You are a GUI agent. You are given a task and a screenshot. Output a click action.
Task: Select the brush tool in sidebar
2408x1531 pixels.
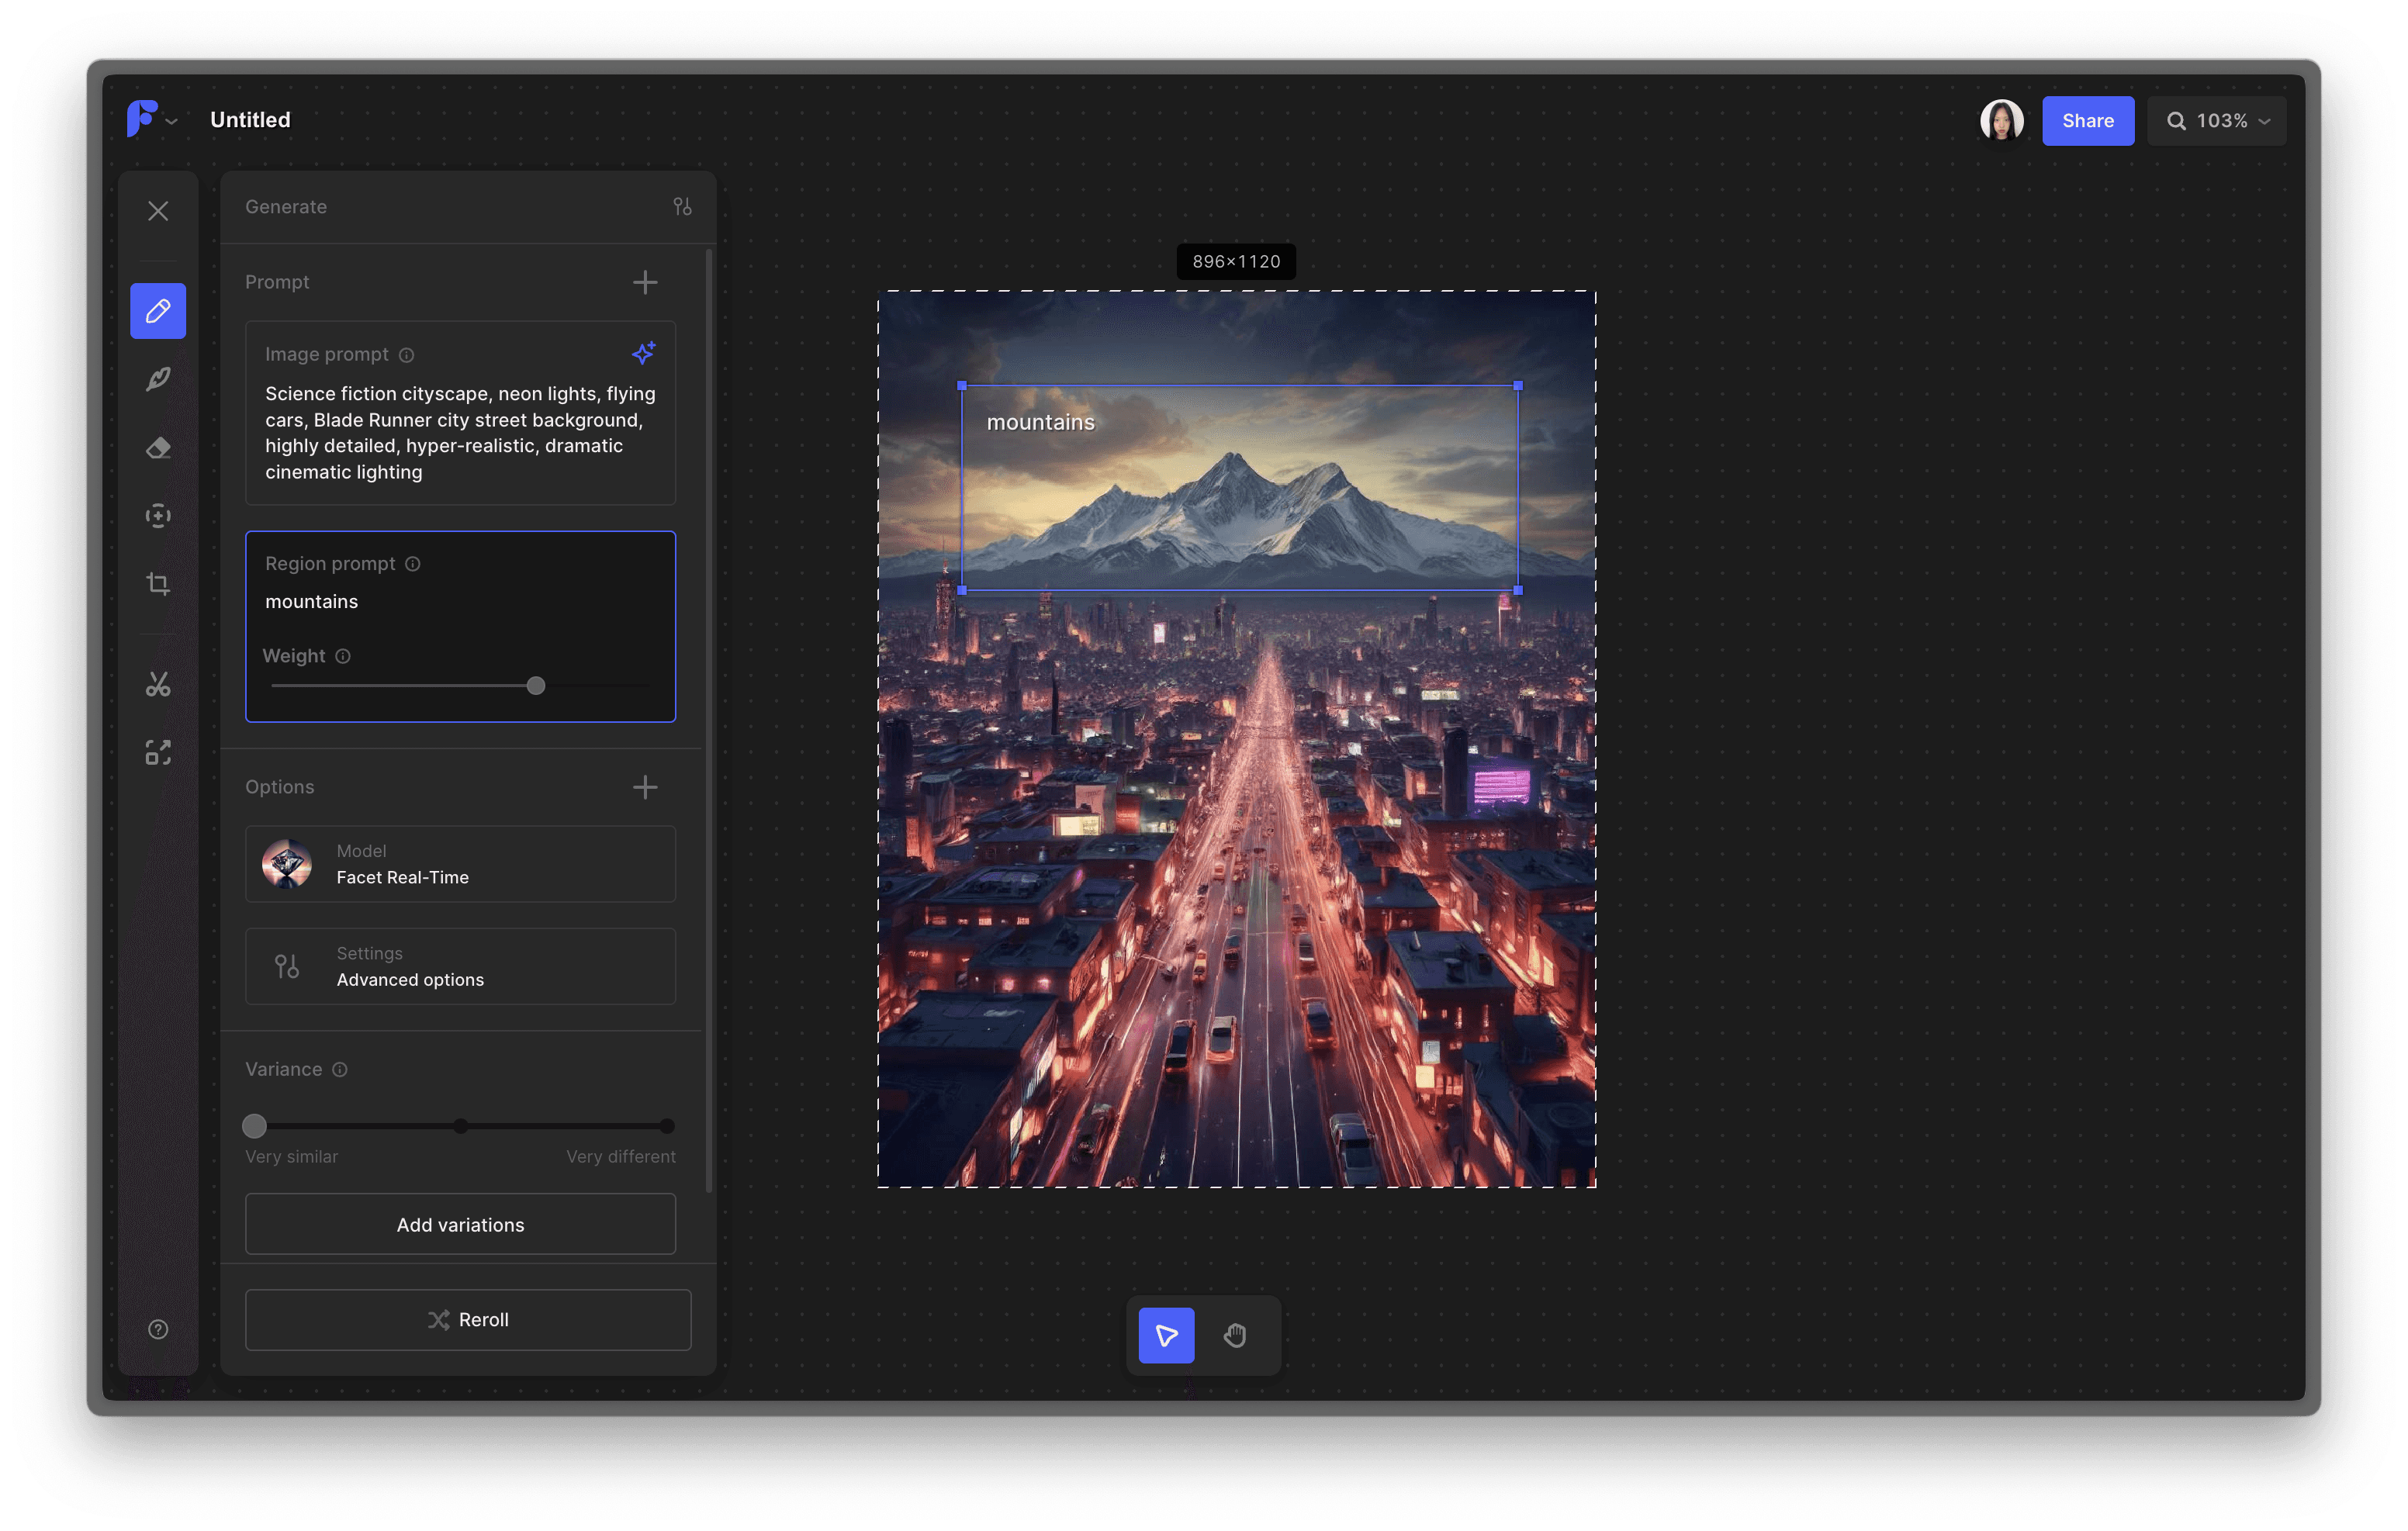158,379
